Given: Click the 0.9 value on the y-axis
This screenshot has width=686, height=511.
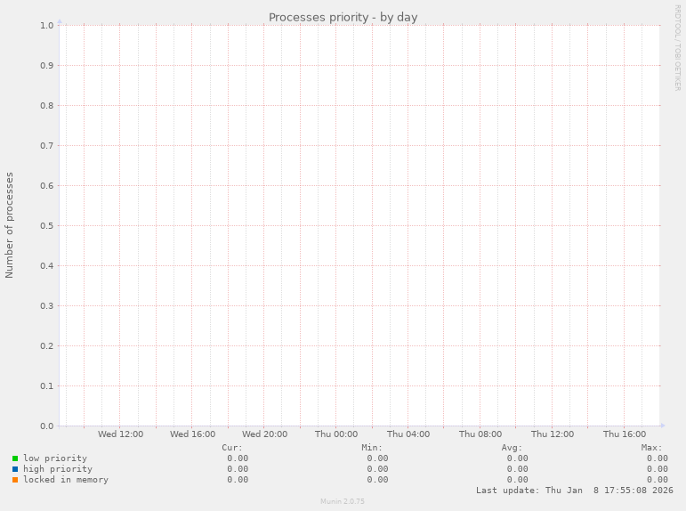Looking at the screenshot, I should 47,66.
